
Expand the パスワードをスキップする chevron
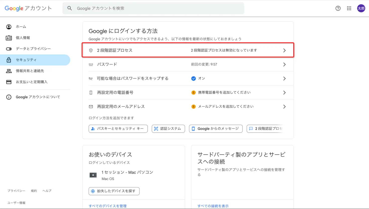pyautogui.click(x=284, y=79)
